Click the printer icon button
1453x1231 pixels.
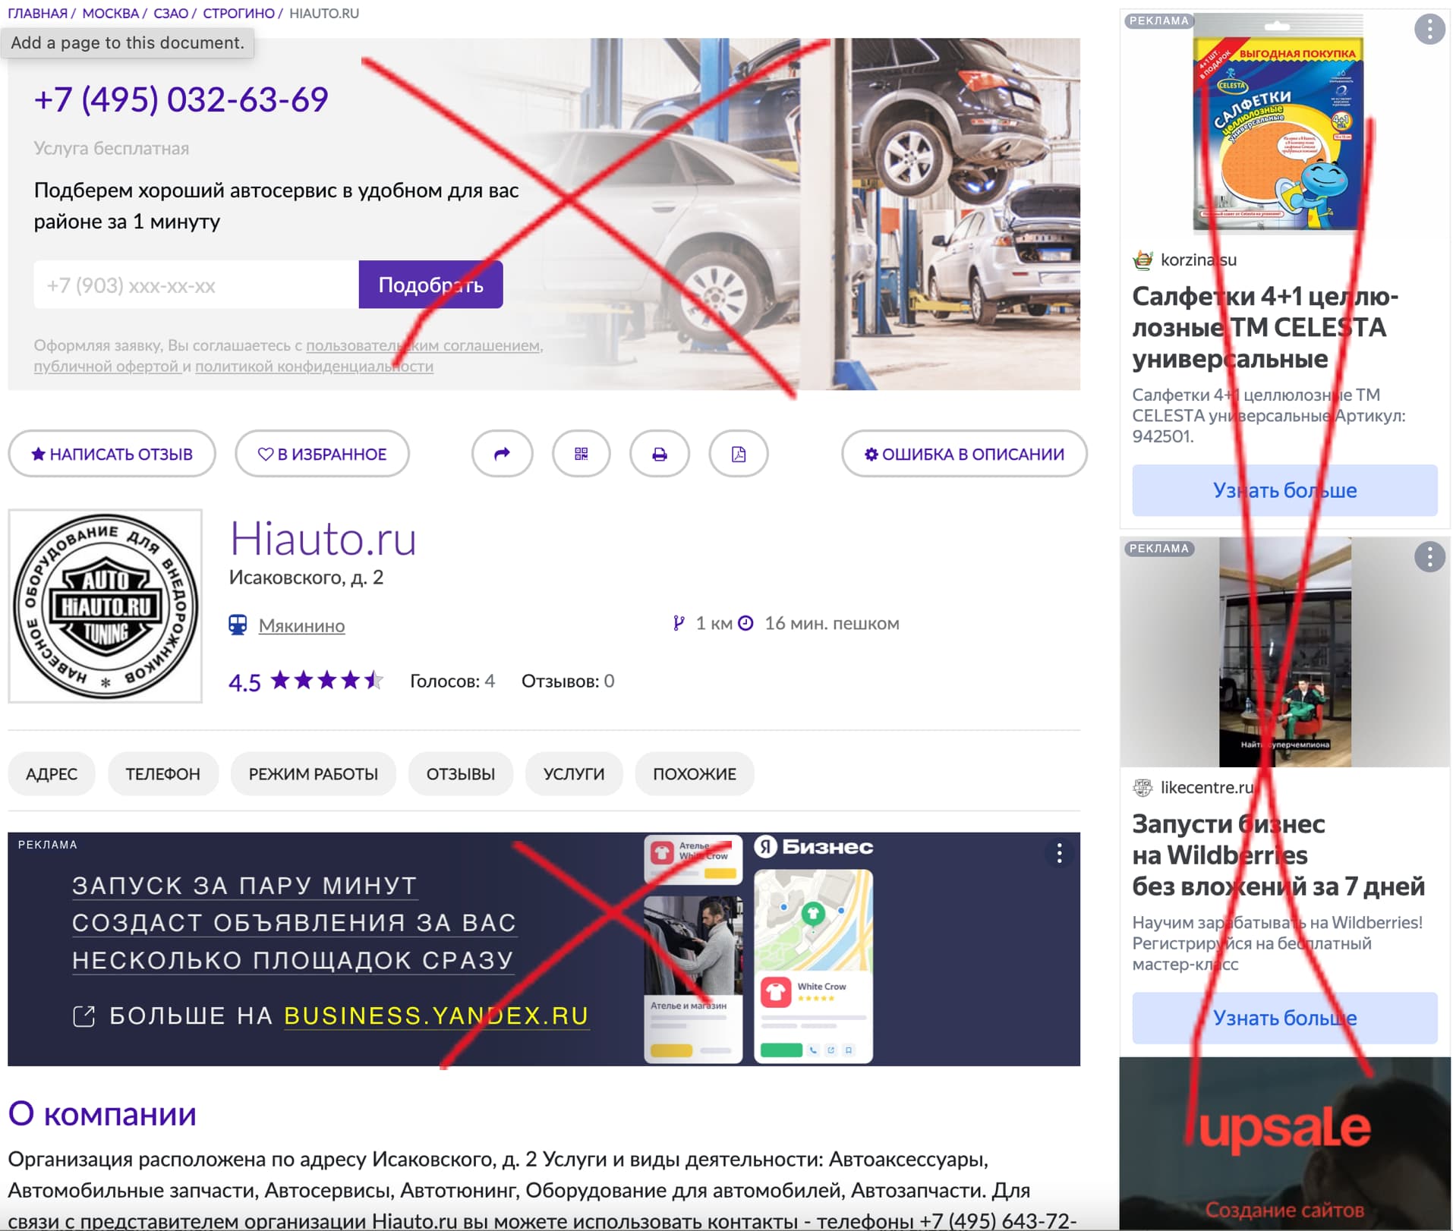660,454
